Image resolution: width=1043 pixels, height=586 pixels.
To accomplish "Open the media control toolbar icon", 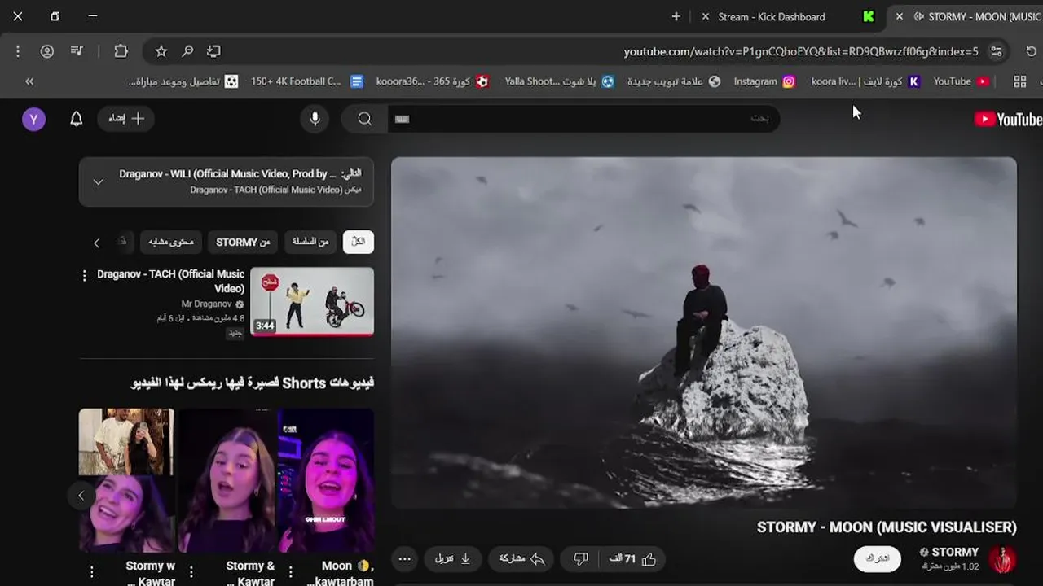I will coord(77,51).
